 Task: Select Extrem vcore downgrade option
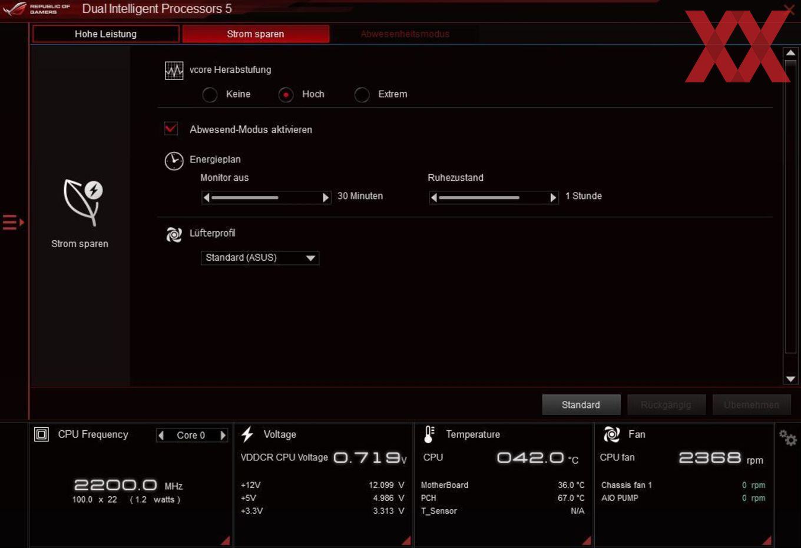(x=362, y=95)
